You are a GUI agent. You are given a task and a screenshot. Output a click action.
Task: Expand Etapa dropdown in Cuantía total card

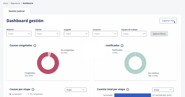pos(163,90)
